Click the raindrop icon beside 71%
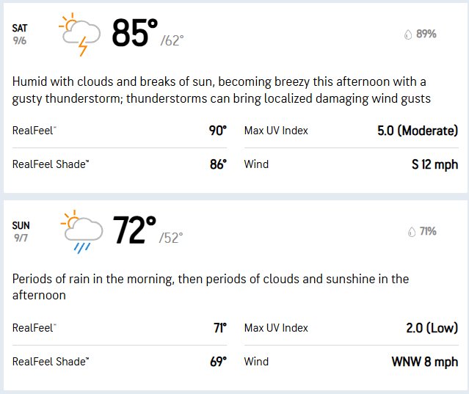The height and width of the screenshot is (394, 469). (x=412, y=232)
